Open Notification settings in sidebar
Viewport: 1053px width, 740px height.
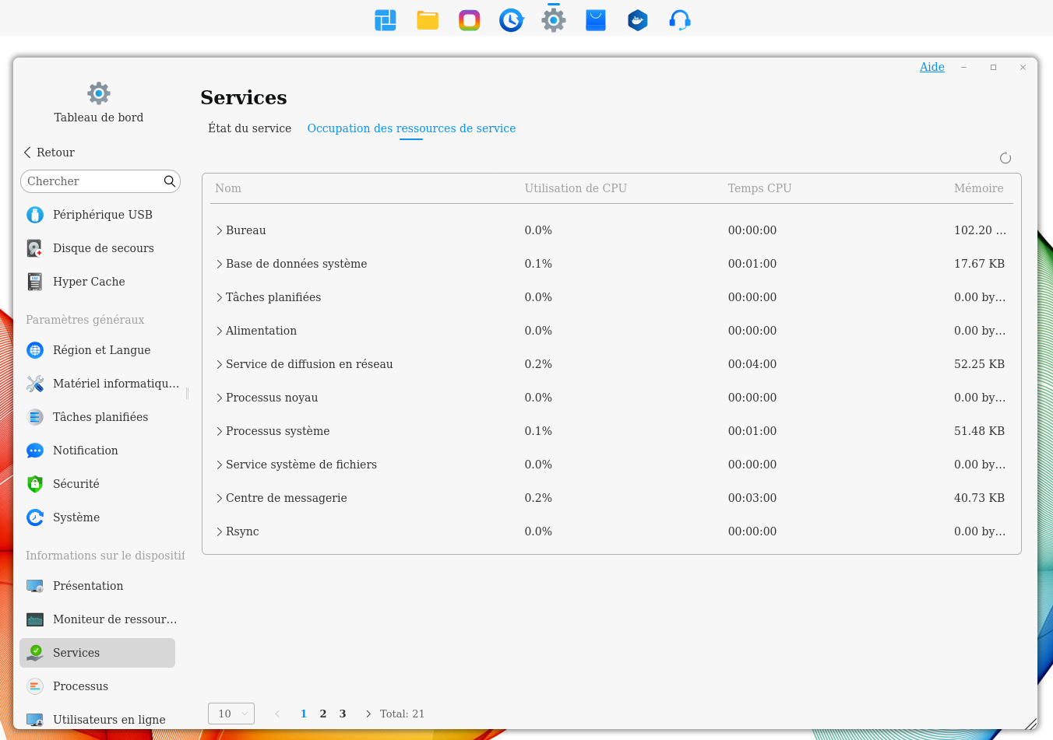(x=85, y=451)
